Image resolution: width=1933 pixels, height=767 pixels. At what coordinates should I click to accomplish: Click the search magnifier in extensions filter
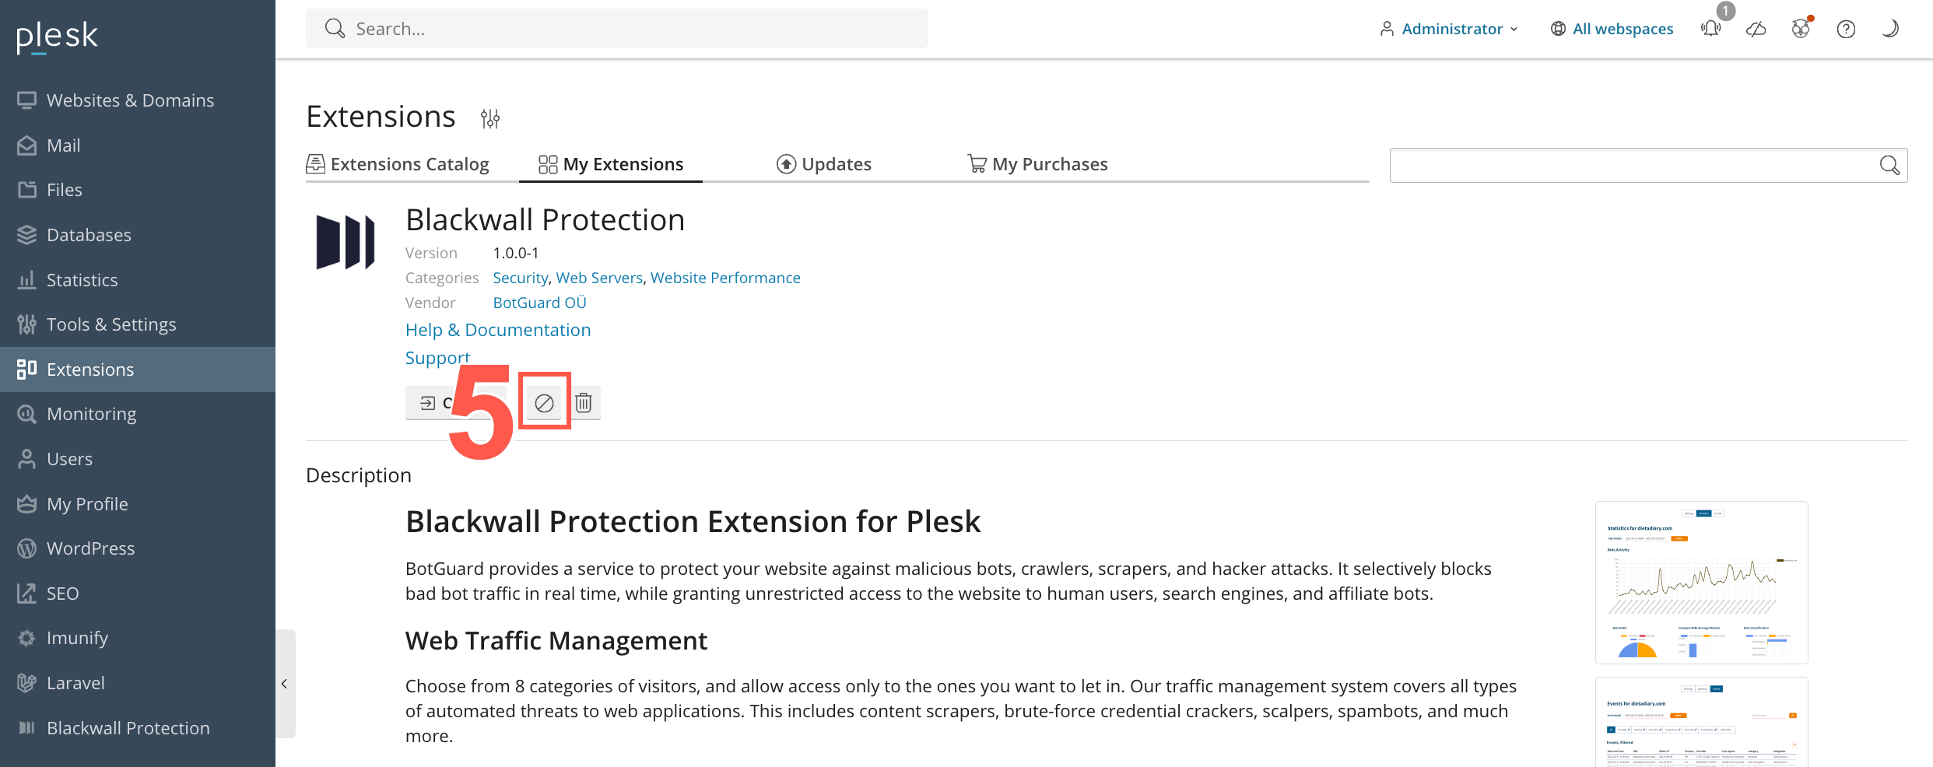coord(1889,165)
